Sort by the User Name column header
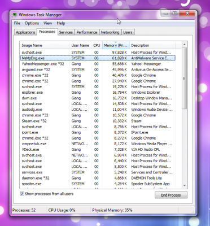The height and width of the screenshot is (226, 210). [80, 45]
